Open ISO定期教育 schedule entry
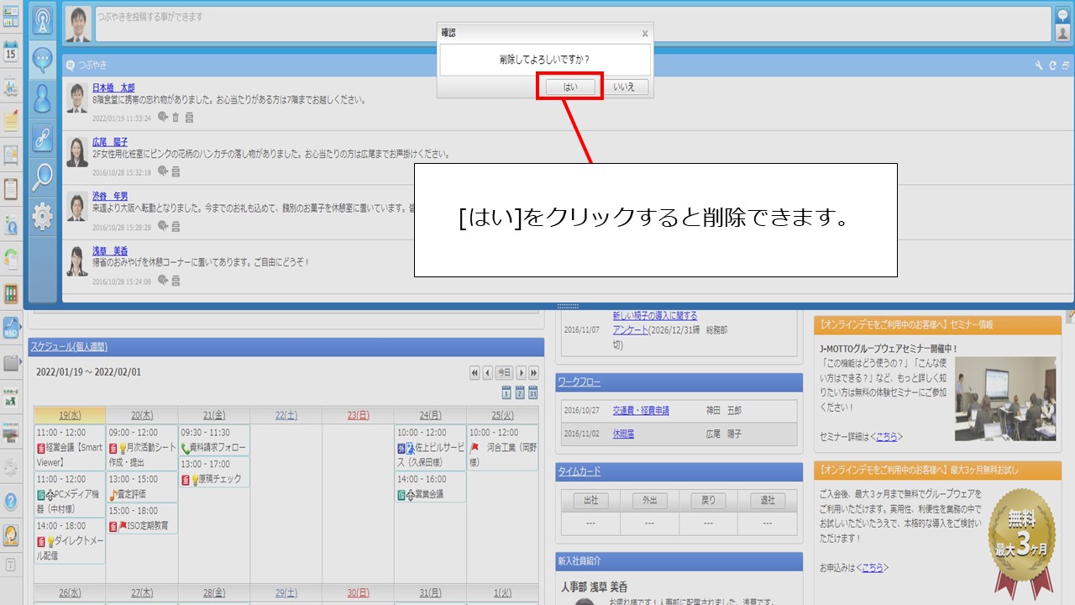The width and height of the screenshot is (1075, 605). click(143, 526)
